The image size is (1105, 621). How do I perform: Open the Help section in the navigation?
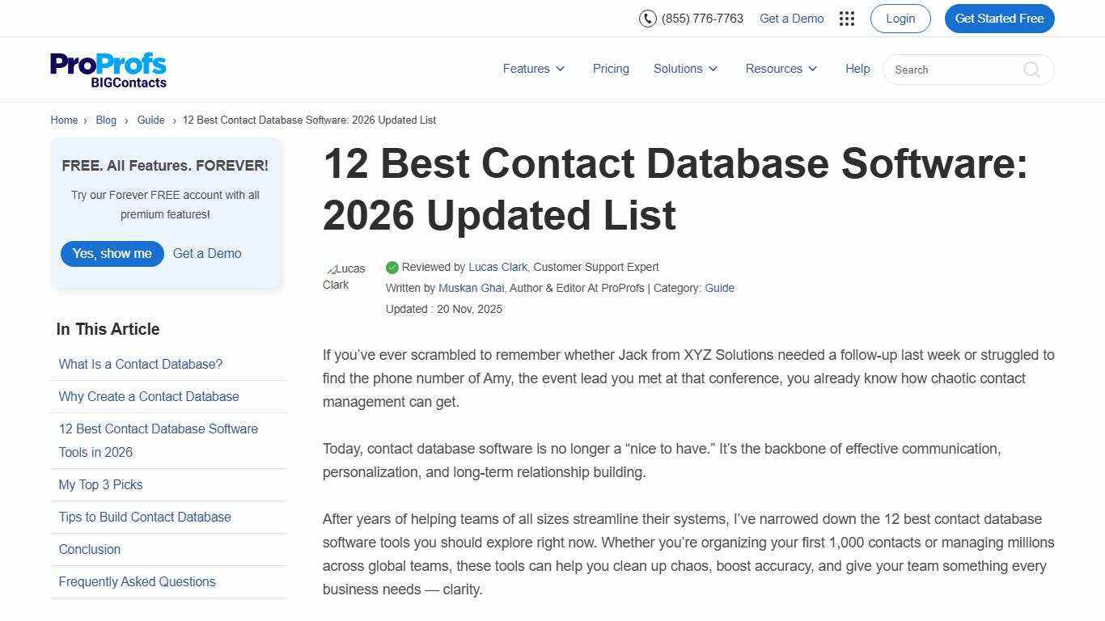coord(857,69)
